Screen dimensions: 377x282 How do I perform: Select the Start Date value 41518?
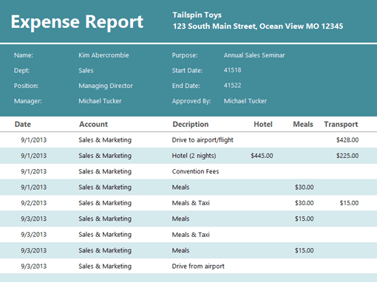[232, 70]
